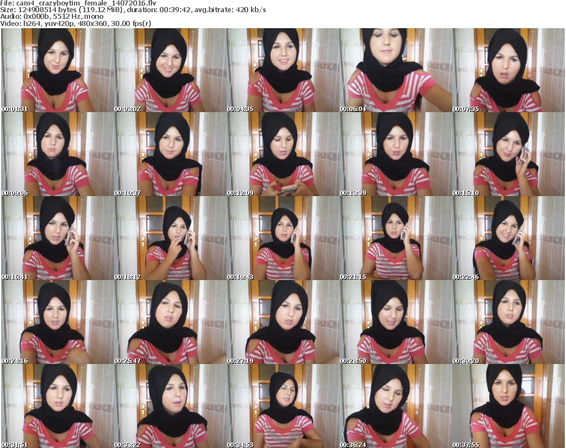Image resolution: width=566 pixels, height=448 pixels.
Task: Click the Audio info text line
Action: click(53, 17)
